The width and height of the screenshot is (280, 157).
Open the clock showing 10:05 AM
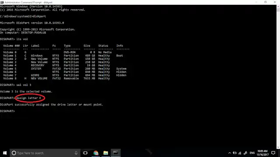262,153
